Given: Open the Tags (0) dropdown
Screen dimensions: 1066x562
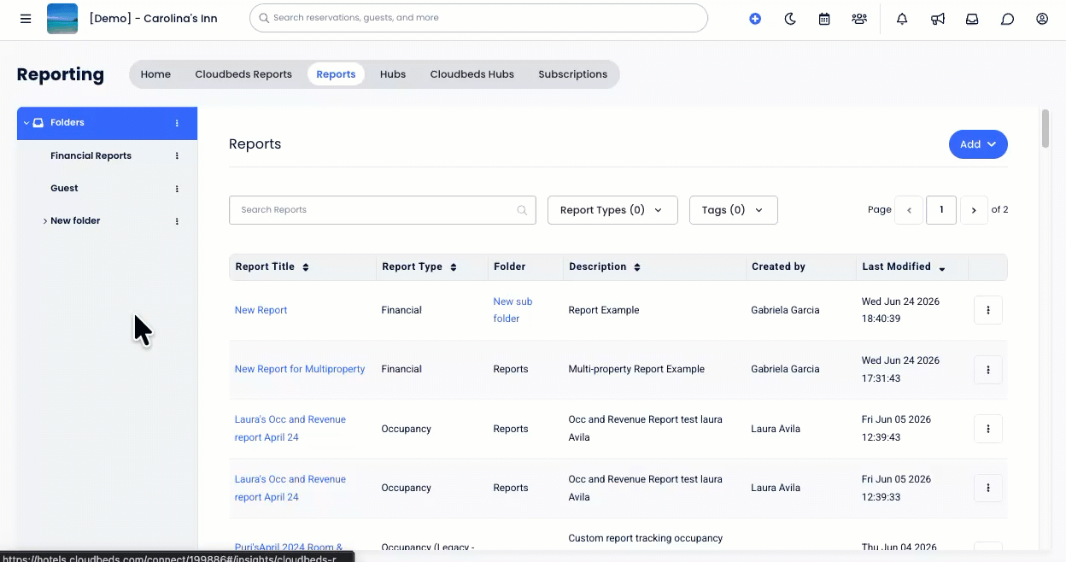Looking at the screenshot, I should [734, 210].
